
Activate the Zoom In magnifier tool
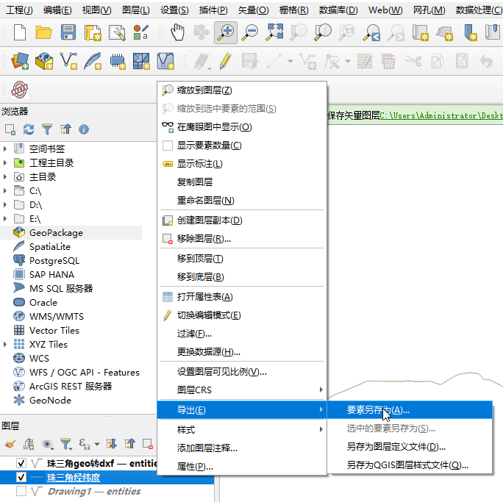(x=225, y=32)
